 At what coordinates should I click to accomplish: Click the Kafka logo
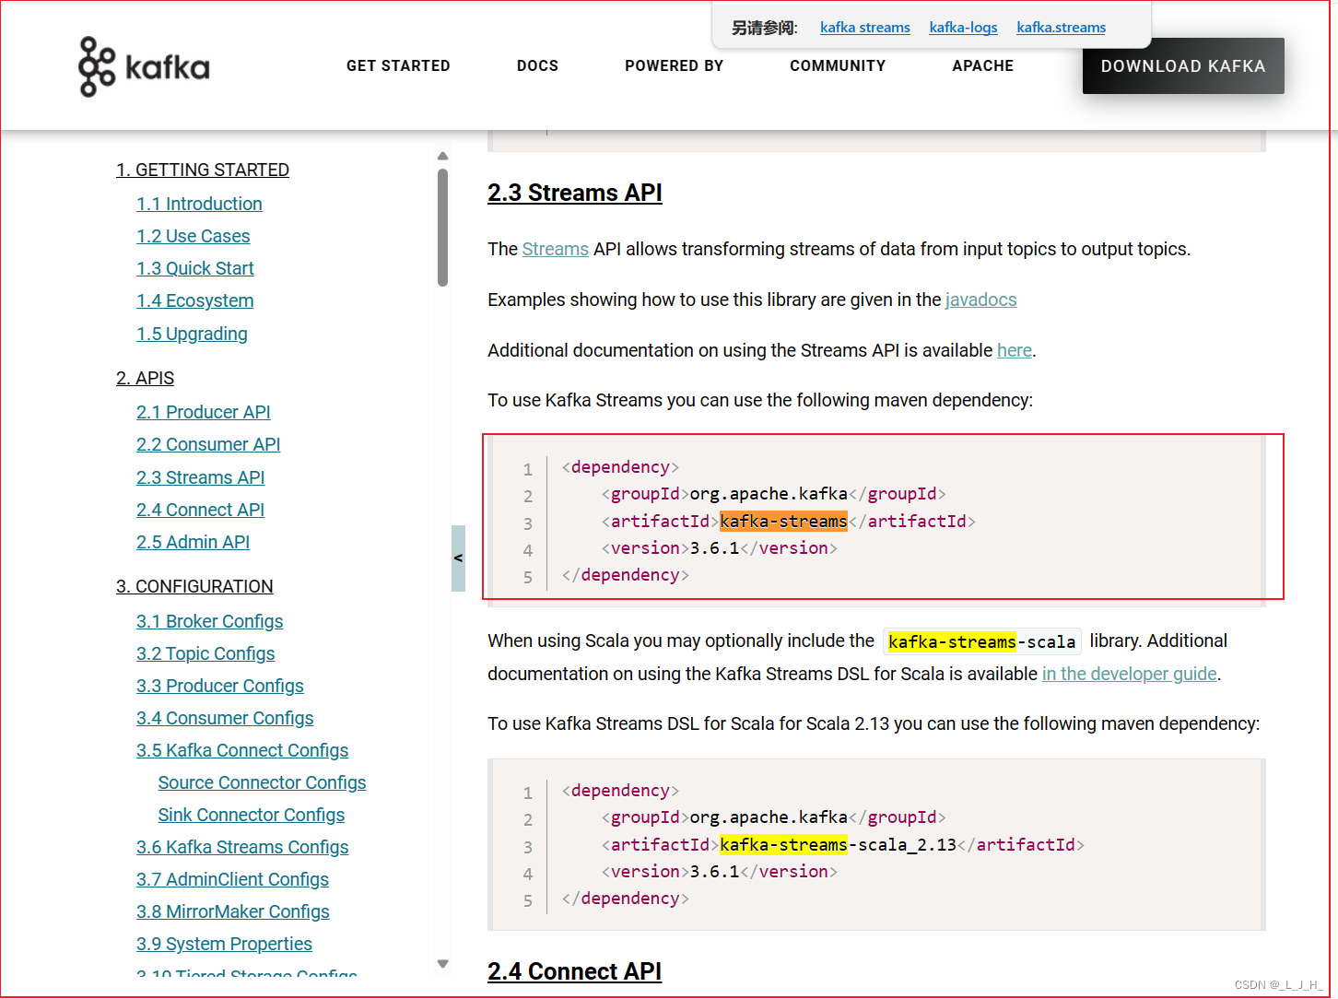tap(144, 66)
